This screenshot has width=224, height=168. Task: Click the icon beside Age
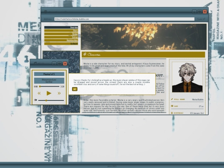tap(172, 106)
